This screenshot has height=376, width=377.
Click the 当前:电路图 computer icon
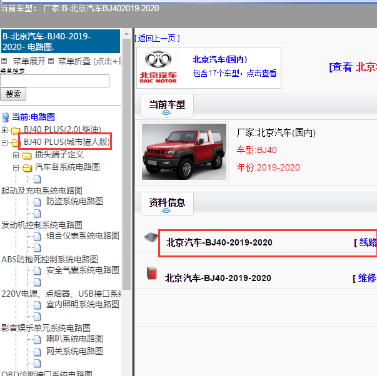[x=5, y=117]
